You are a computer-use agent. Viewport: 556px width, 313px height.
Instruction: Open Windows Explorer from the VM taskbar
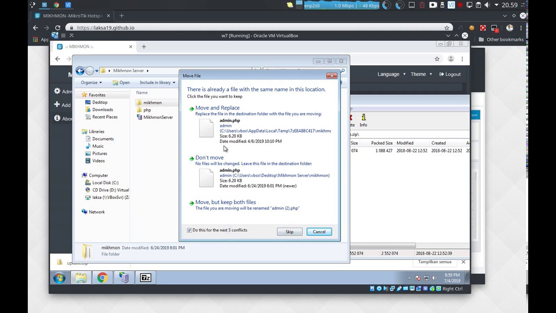(x=81, y=278)
